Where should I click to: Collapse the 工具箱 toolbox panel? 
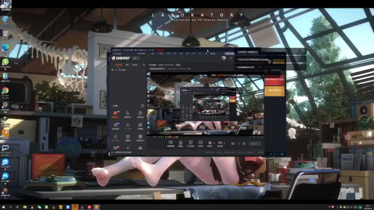(x=143, y=106)
